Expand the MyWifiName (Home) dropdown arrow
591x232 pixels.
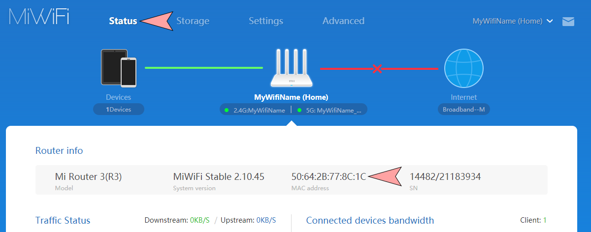pos(550,21)
